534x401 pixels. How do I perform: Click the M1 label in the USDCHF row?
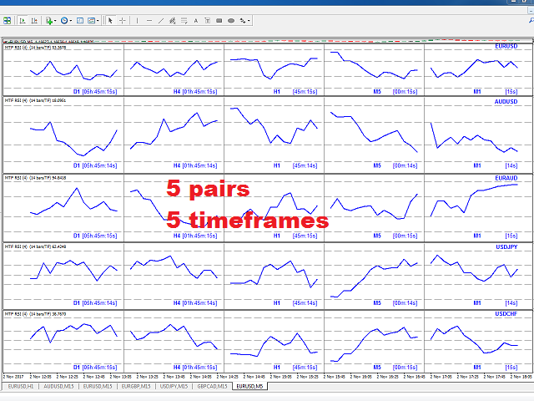tap(477, 368)
